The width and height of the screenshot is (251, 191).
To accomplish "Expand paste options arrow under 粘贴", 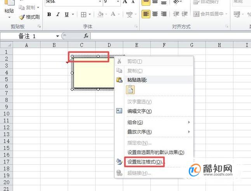I will point(9,17).
